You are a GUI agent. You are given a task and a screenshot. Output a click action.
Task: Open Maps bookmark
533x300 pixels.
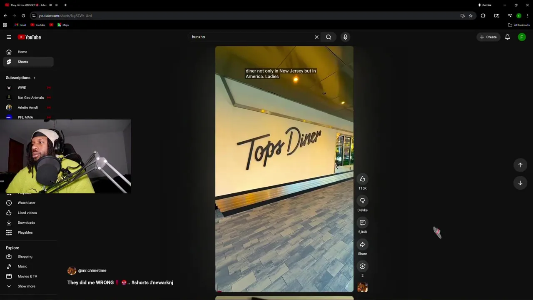pos(63,25)
